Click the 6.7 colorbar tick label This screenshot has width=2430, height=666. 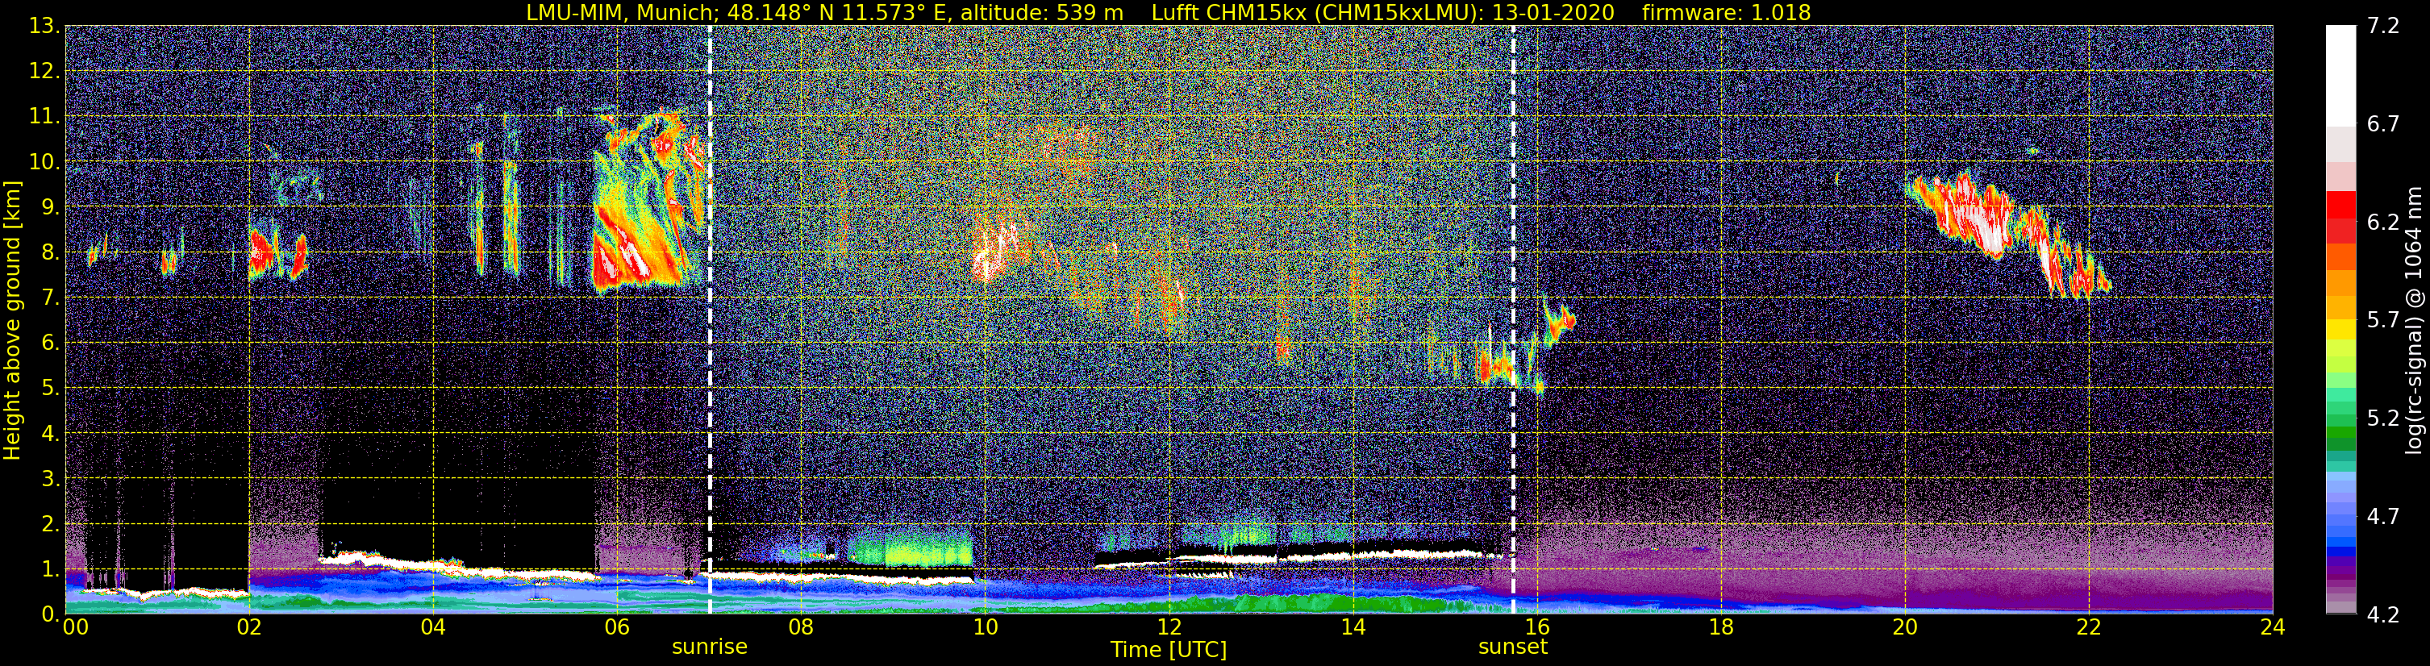pyautogui.click(x=2383, y=123)
